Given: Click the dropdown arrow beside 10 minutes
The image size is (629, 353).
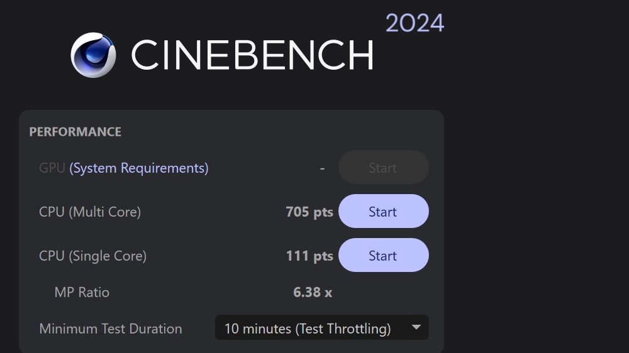Looking at the screenshot, I should click(x=416, y=327).
